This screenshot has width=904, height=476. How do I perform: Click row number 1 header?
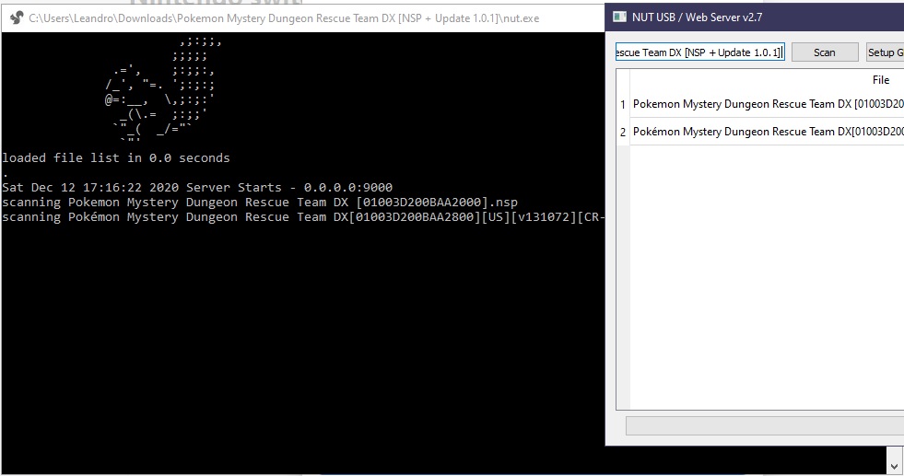tap(623, 104)
